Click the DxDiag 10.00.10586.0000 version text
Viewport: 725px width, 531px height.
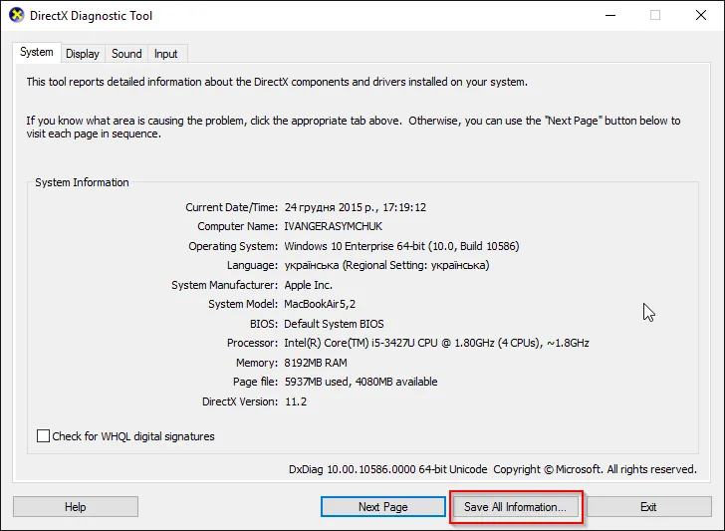pyautogui.click(x=388, y=469)
